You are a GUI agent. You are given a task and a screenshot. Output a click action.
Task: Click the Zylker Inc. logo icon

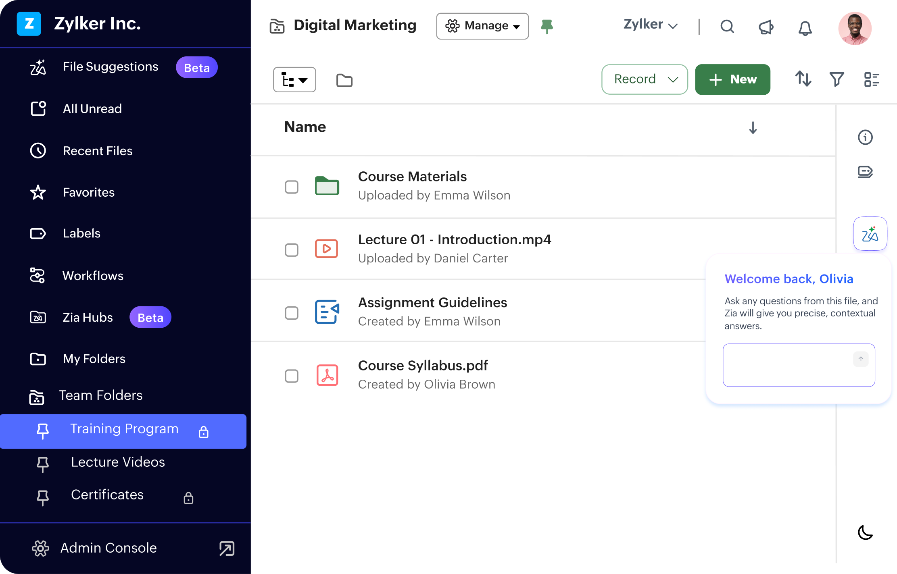(29, 24)
